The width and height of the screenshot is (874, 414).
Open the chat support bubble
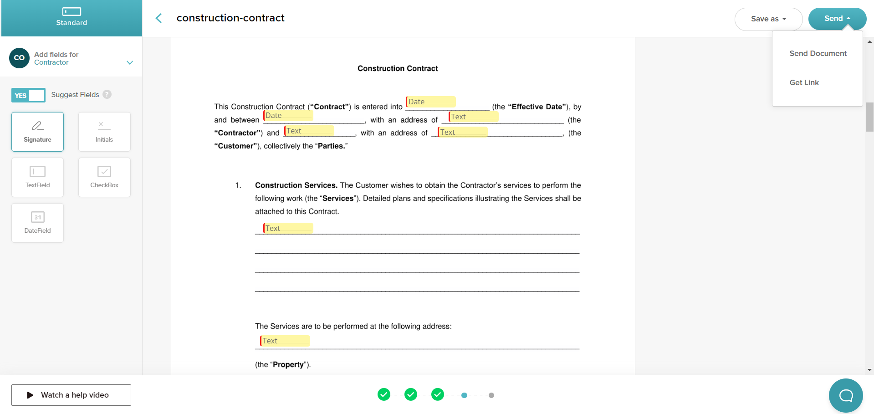845,395
